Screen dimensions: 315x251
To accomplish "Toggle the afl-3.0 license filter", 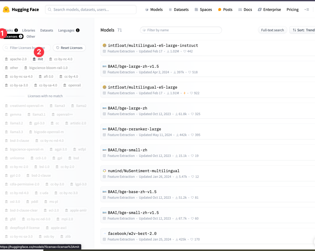I will tap(46, 76).
